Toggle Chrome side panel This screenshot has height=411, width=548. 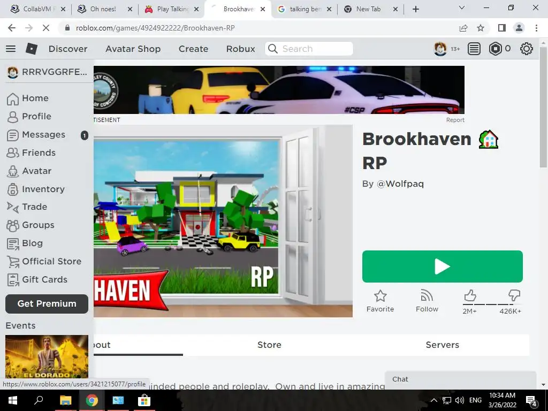pyautogui.click(x=502, y=28)
